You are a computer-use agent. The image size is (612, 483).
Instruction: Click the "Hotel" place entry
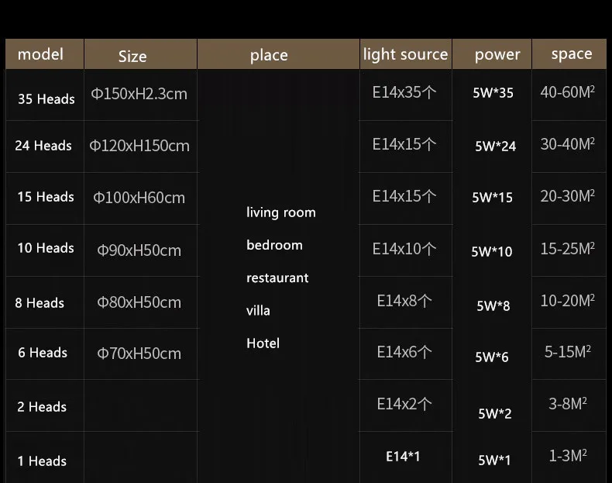263,343
